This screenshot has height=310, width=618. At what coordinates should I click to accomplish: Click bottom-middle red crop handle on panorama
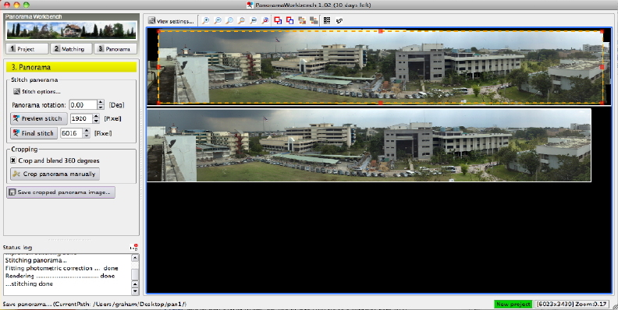[380, 103]
